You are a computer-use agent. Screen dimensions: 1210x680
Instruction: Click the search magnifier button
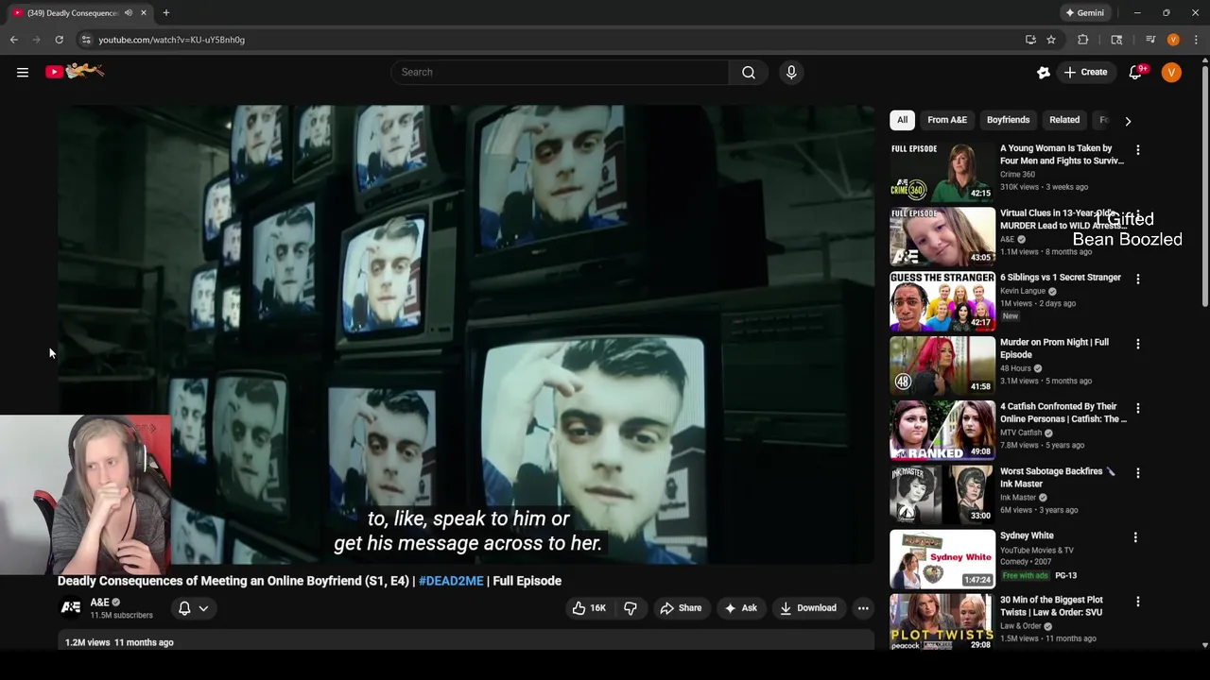749,72
